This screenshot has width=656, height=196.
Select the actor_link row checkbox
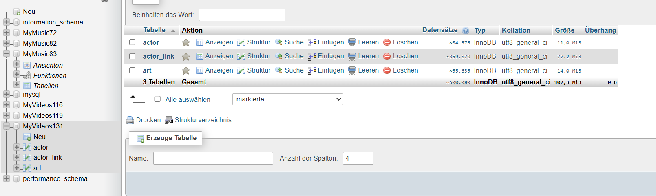(133, 56)
